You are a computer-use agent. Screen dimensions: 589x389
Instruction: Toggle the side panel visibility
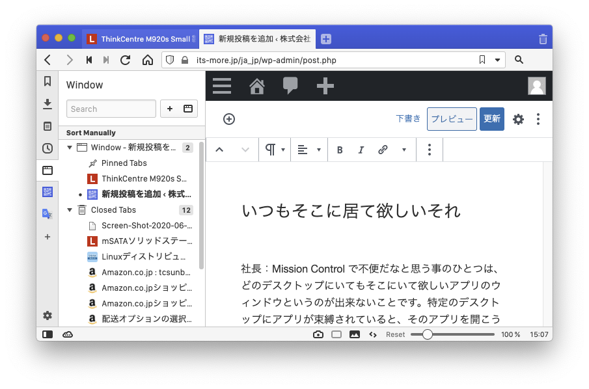click(x=48, y=334)
